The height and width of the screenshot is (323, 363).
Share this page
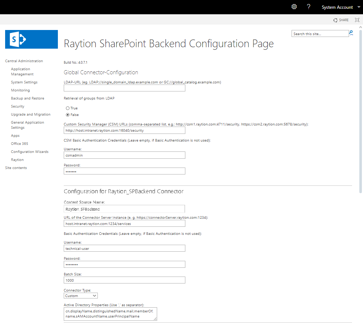pyautogui.click(x=341, y=20)
